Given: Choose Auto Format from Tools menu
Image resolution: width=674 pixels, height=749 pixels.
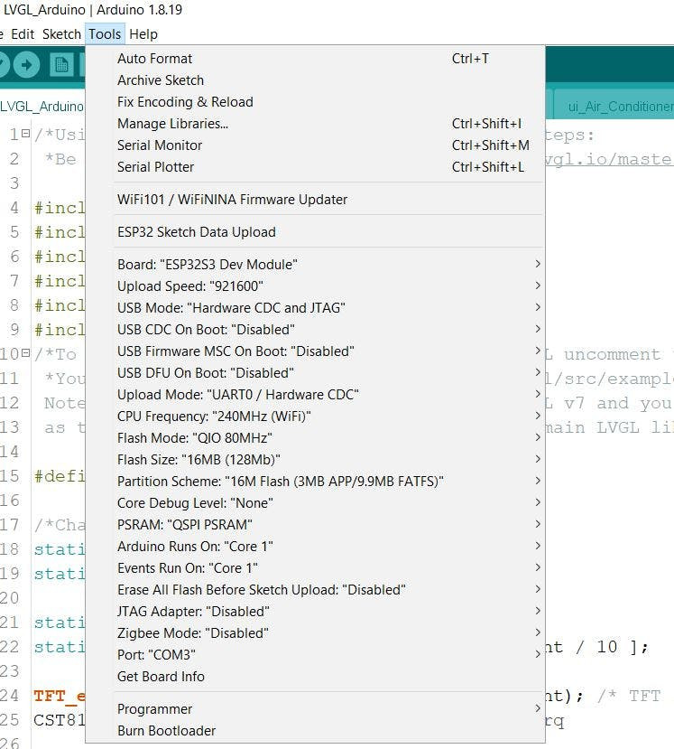Looking at the screenshot, I should click(x=154, y=59).
